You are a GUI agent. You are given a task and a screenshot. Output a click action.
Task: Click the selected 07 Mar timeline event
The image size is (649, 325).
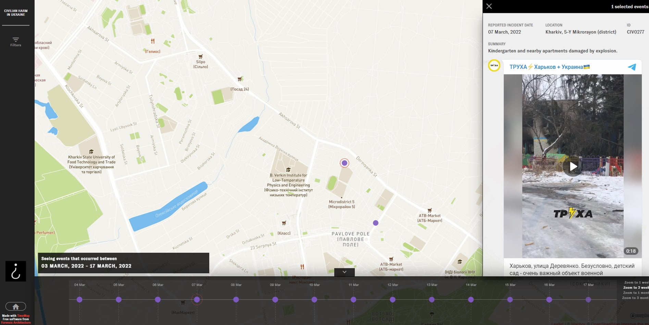[197, 300]
